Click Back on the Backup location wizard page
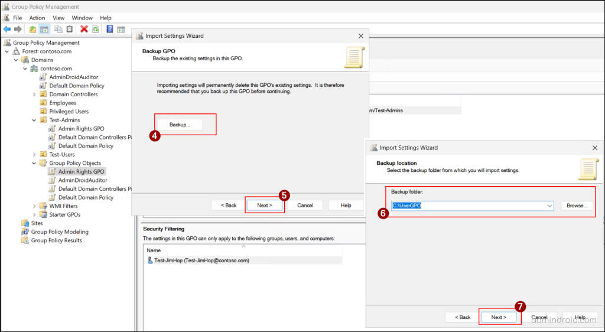 [x=462, y=317]
